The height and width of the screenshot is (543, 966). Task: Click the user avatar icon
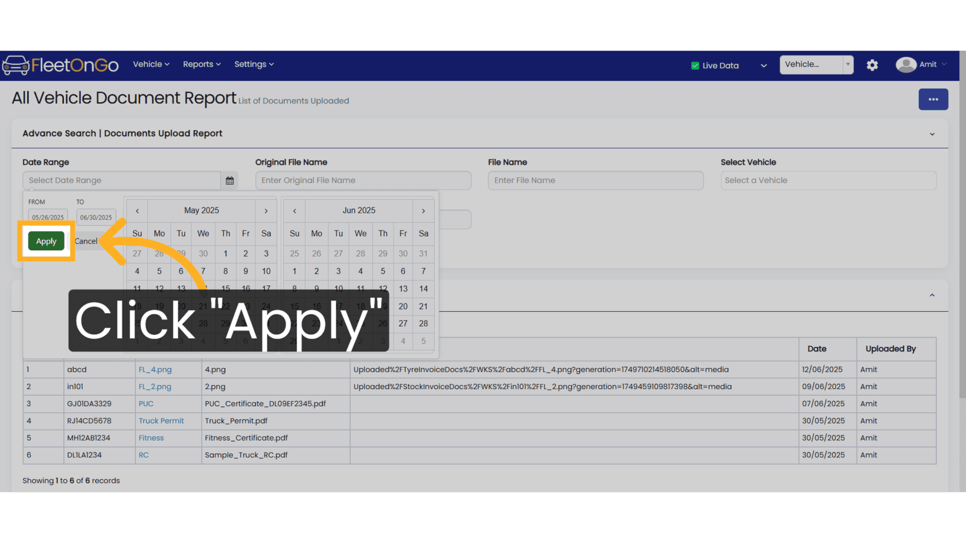click(x=906, y=65)
